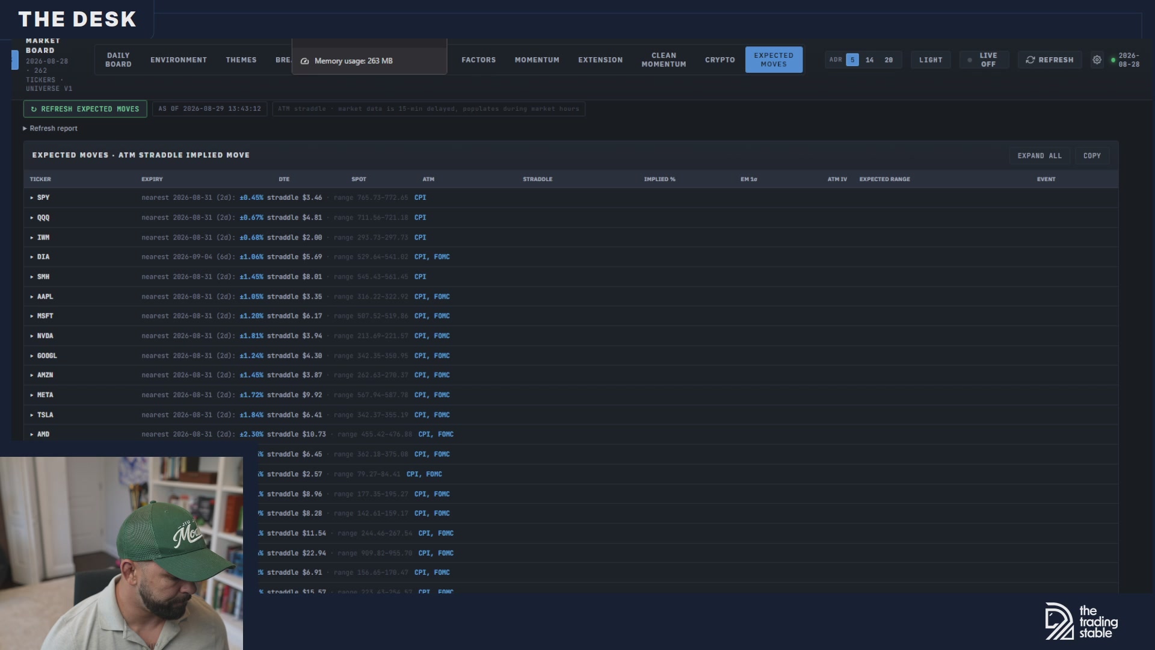Click the Ticker column header
The width and height of the screenshot is (1155, 650).
(x=40, y=179)
